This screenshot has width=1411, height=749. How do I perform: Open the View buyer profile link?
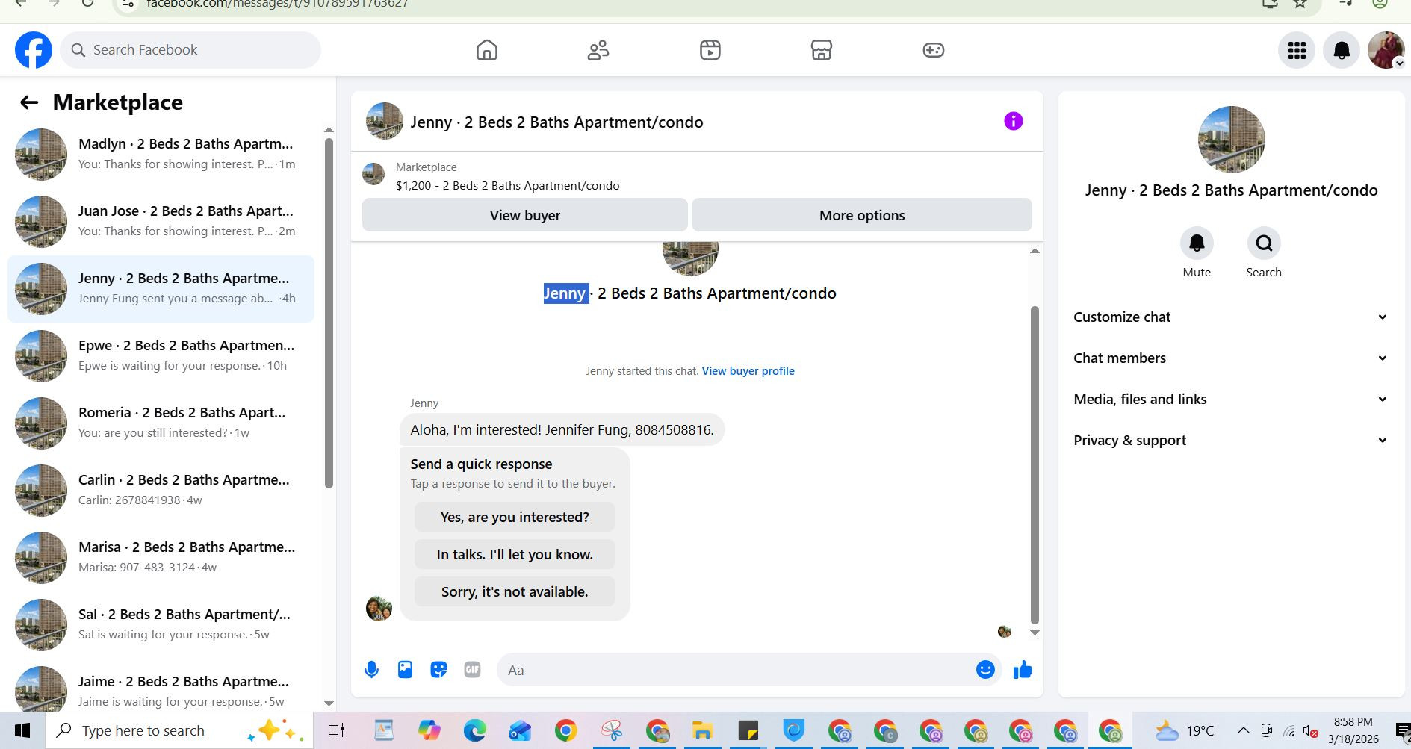(748, 371)
